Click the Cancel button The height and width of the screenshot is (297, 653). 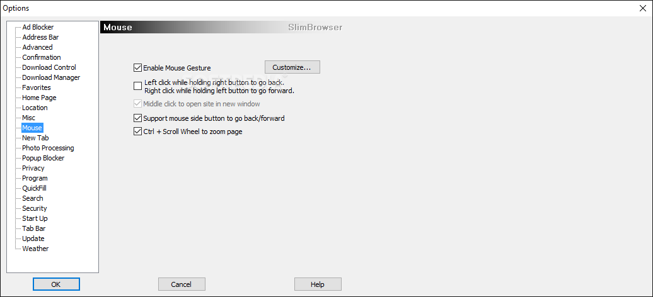coord(182,284)
